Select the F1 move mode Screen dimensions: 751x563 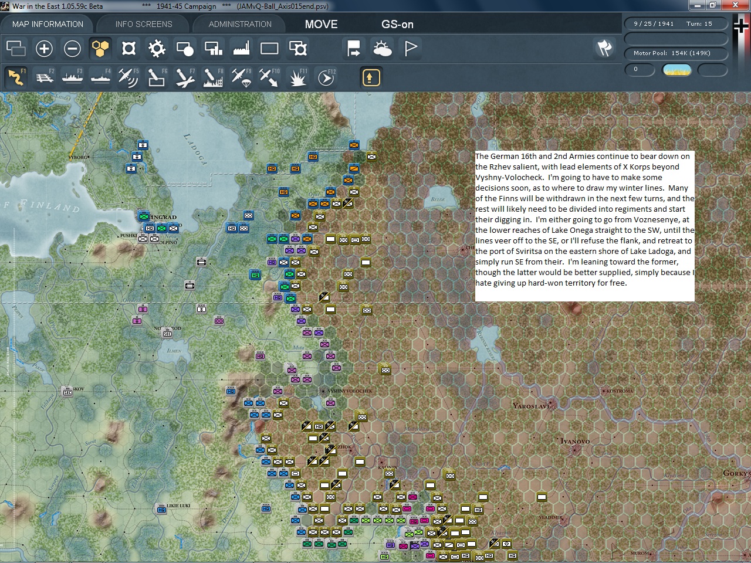coord(16,77)
